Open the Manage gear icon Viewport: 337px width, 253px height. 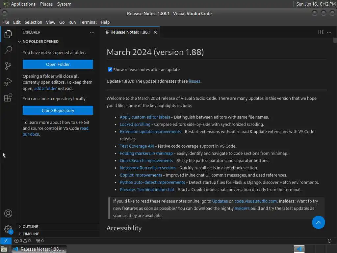tap(8, 229)
